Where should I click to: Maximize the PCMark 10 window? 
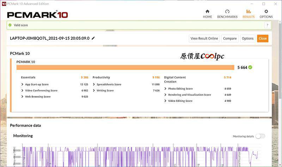[x=264, y=4]
